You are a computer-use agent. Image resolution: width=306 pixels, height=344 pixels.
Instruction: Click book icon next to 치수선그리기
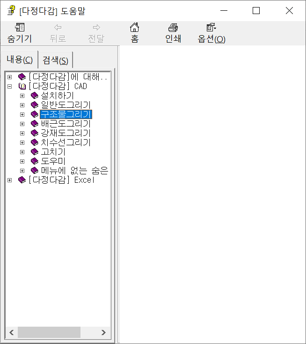[35, 142]
